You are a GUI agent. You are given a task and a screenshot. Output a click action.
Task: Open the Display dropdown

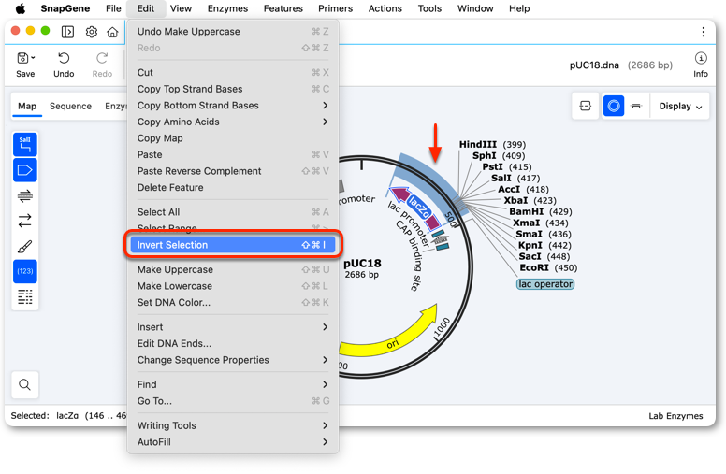(680, 106)
